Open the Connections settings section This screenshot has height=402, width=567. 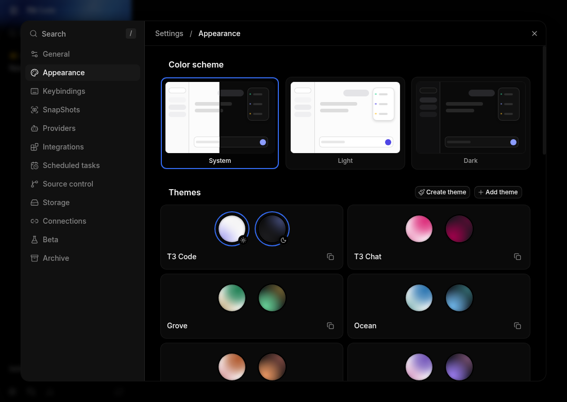point(83,221)
